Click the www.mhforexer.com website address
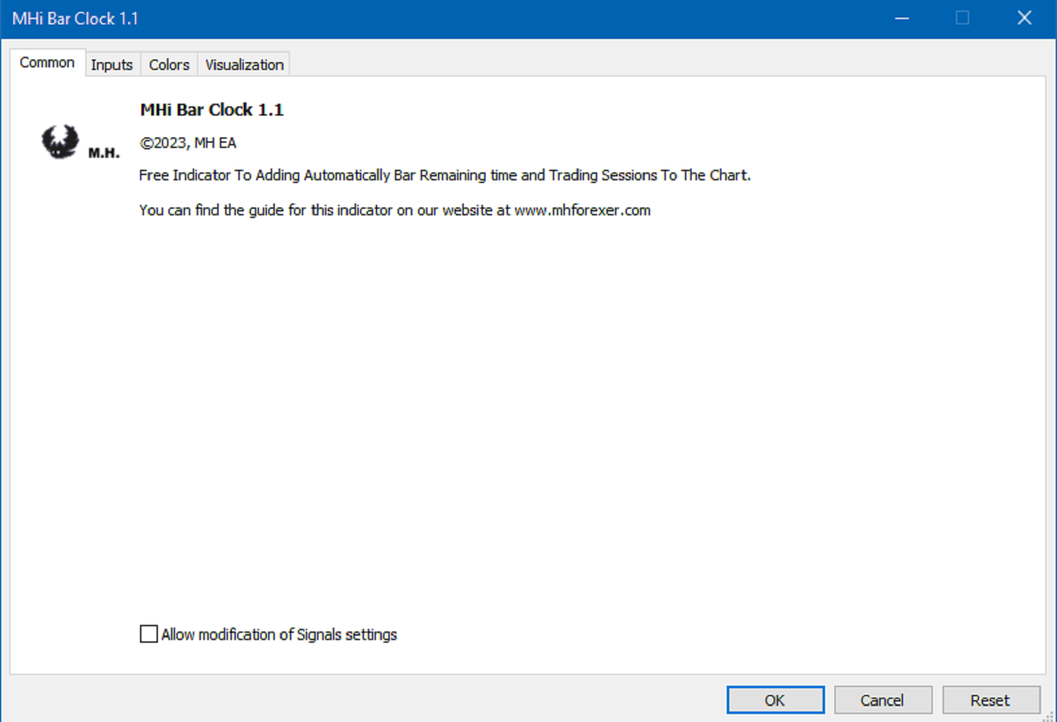Screen dimensions: 1057x722 pyautogui.click(x=582, y=210)
